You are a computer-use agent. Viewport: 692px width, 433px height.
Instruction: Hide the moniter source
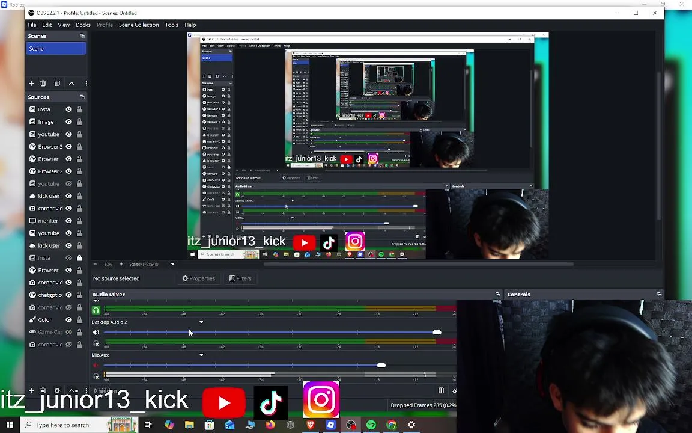pyautogui.click(x=69, y=221)
